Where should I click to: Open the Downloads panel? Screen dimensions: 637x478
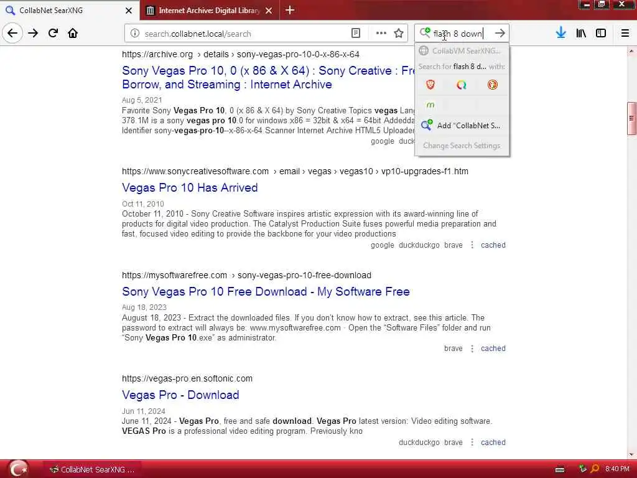click(560, 33)
